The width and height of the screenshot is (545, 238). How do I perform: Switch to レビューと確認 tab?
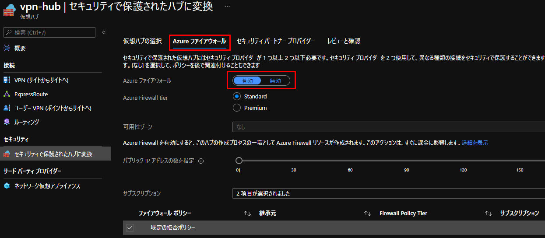[x=344, y=41]
